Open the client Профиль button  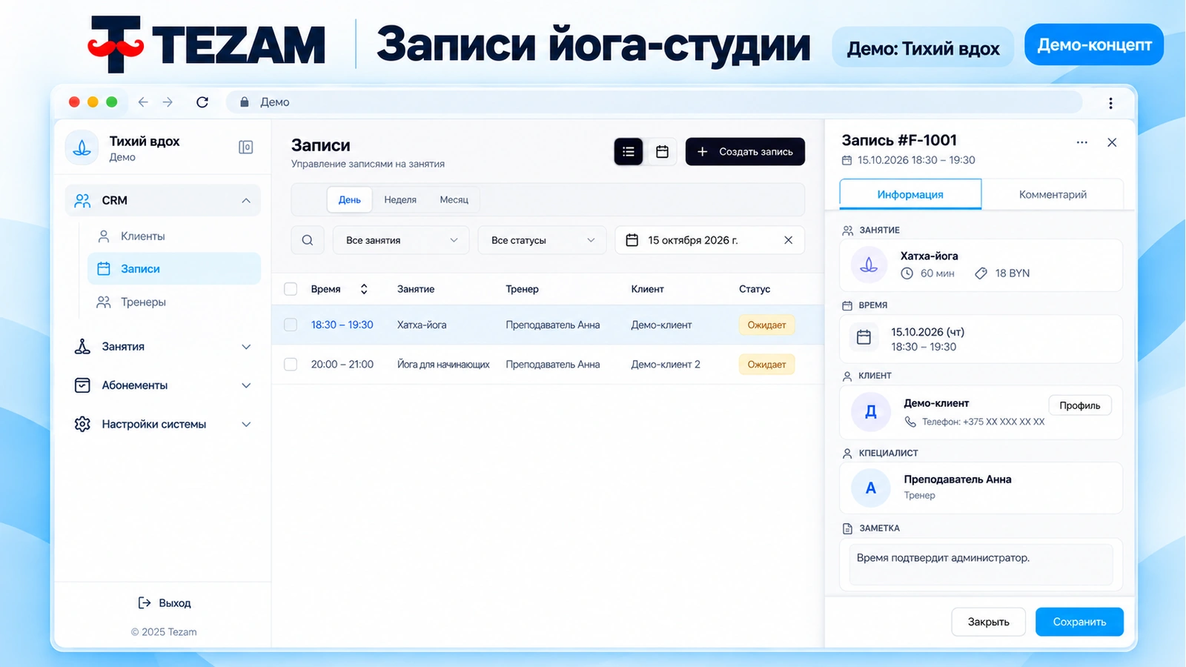tap(1080, 405)
